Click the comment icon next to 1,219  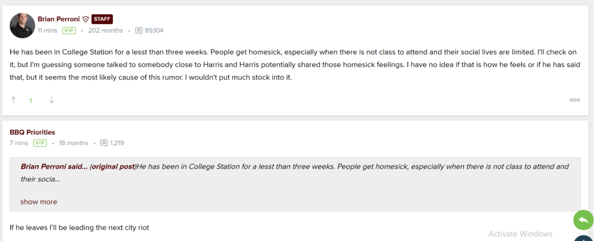coord(104,143)
